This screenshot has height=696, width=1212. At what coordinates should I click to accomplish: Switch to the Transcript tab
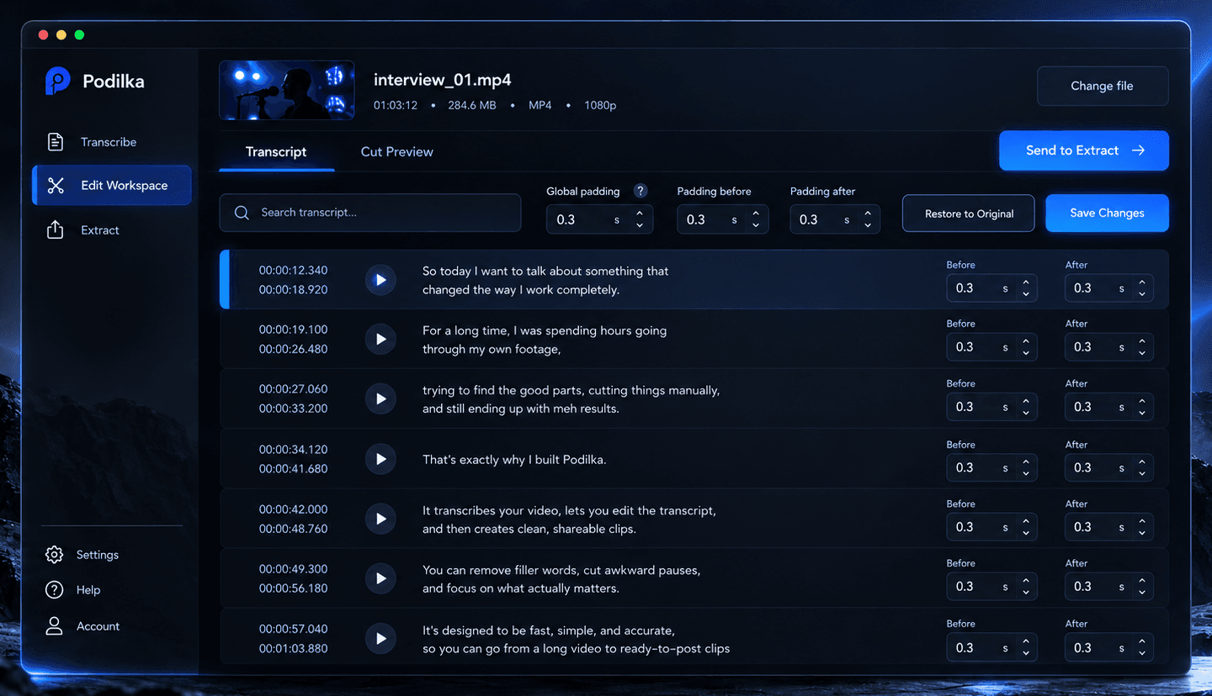(276, 152)
